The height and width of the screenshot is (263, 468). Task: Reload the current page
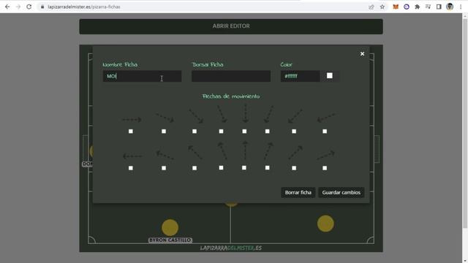coord(29,7)
